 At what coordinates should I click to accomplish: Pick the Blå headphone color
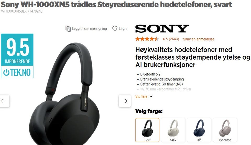point(199,130)
